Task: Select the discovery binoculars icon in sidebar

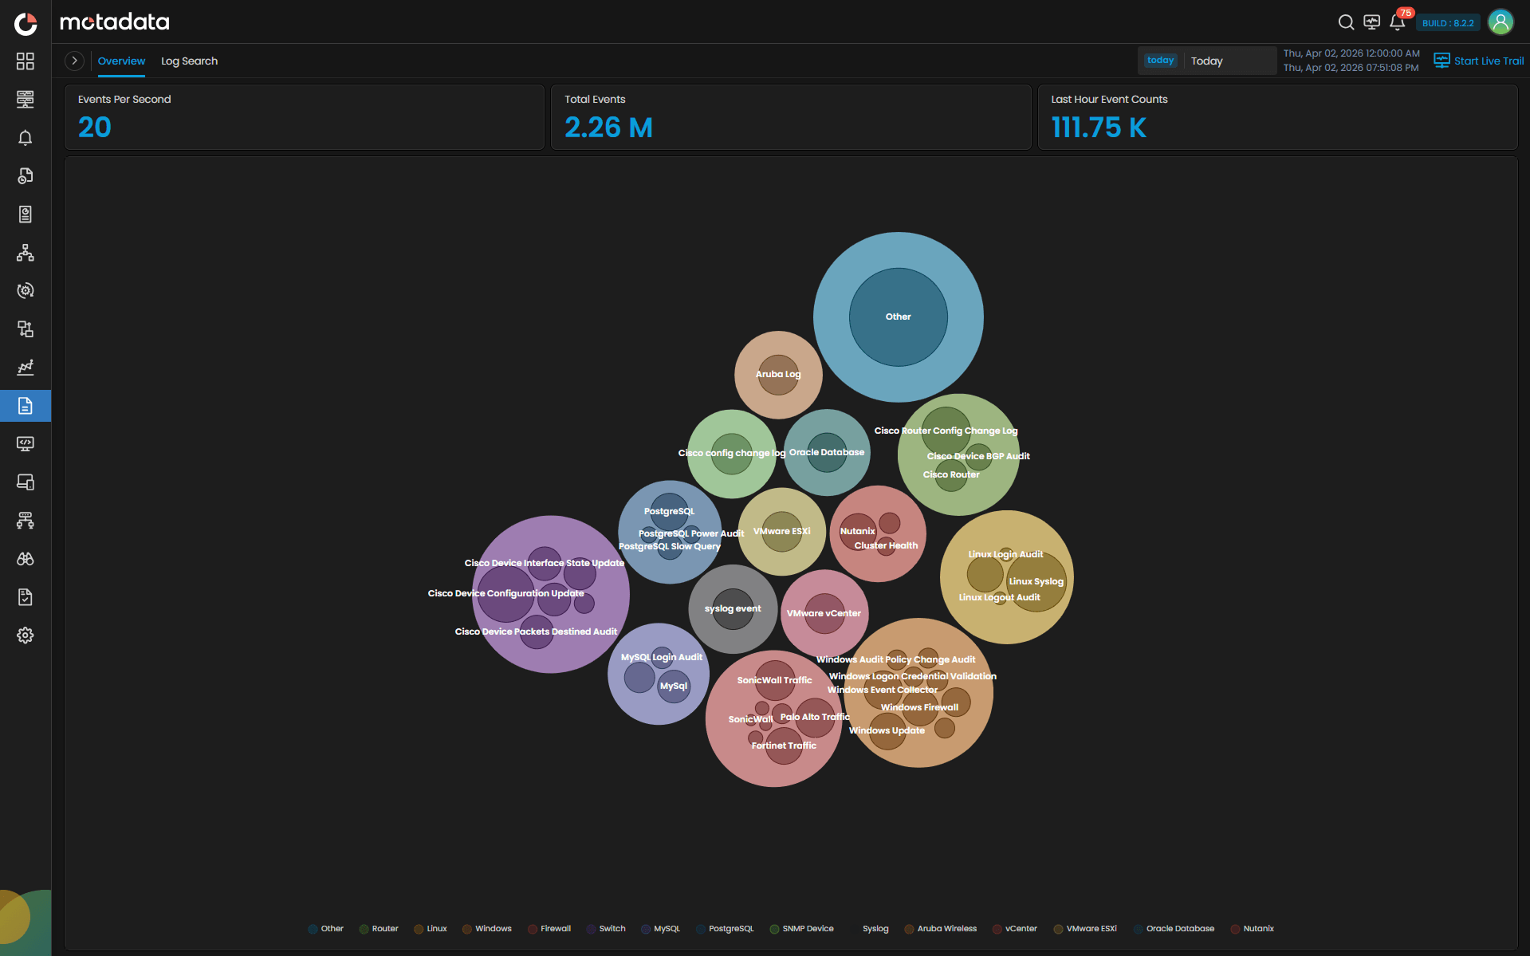Action: (25, 559)
